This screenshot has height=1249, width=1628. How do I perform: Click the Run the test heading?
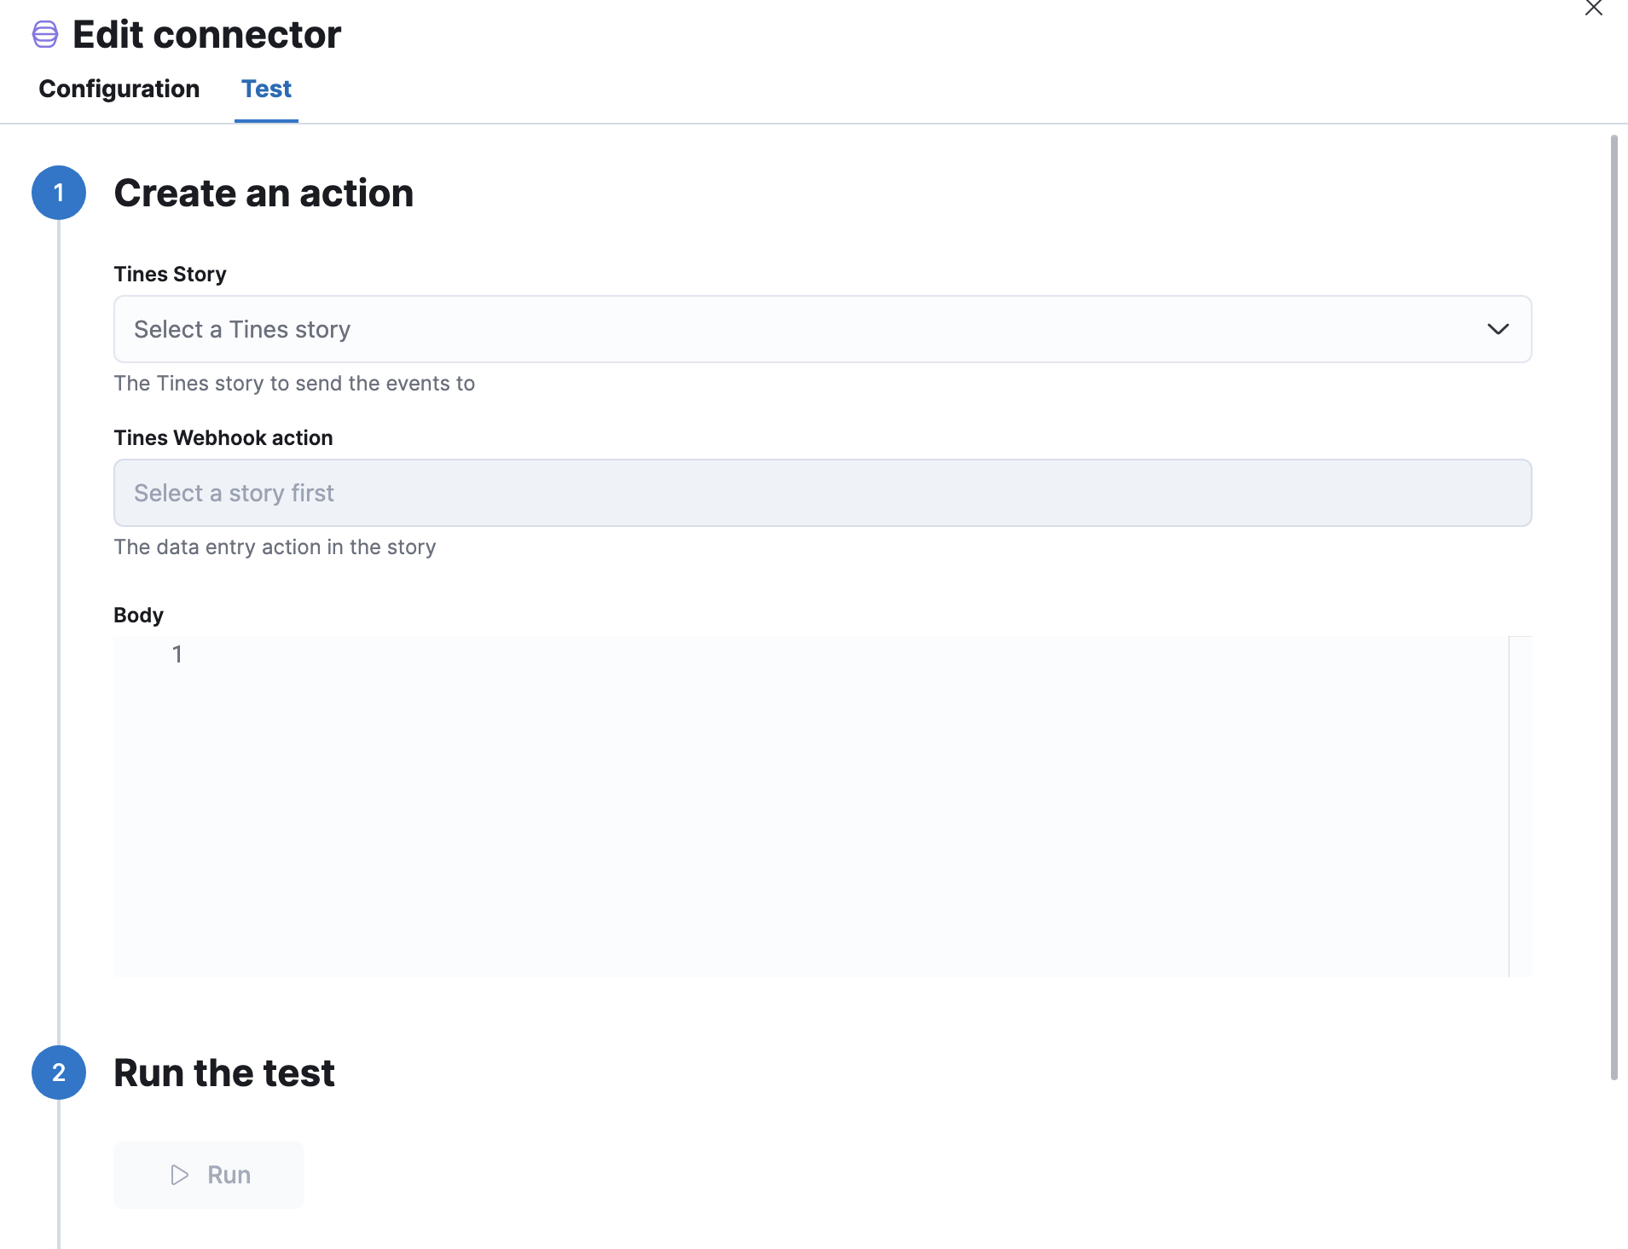[x=224, y=1073]
